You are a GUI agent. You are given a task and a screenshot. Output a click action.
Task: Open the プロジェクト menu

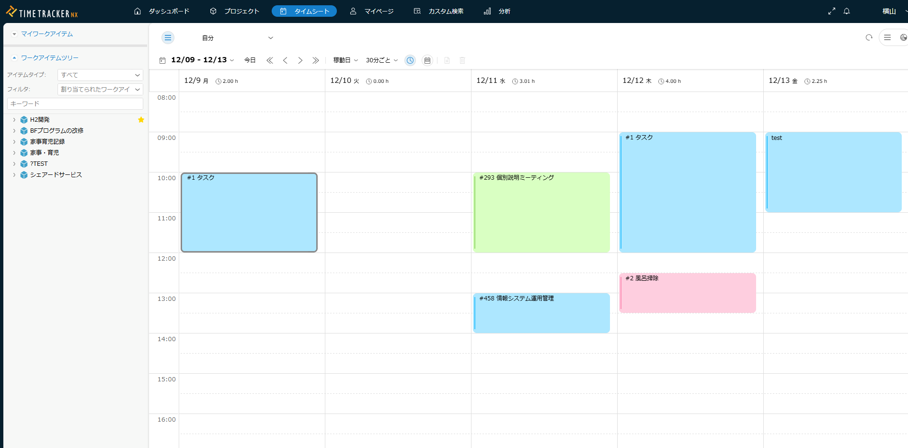(235, 11)
